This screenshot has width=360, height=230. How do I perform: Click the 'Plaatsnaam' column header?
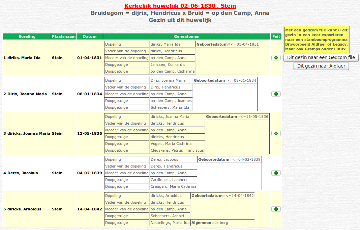64,36
